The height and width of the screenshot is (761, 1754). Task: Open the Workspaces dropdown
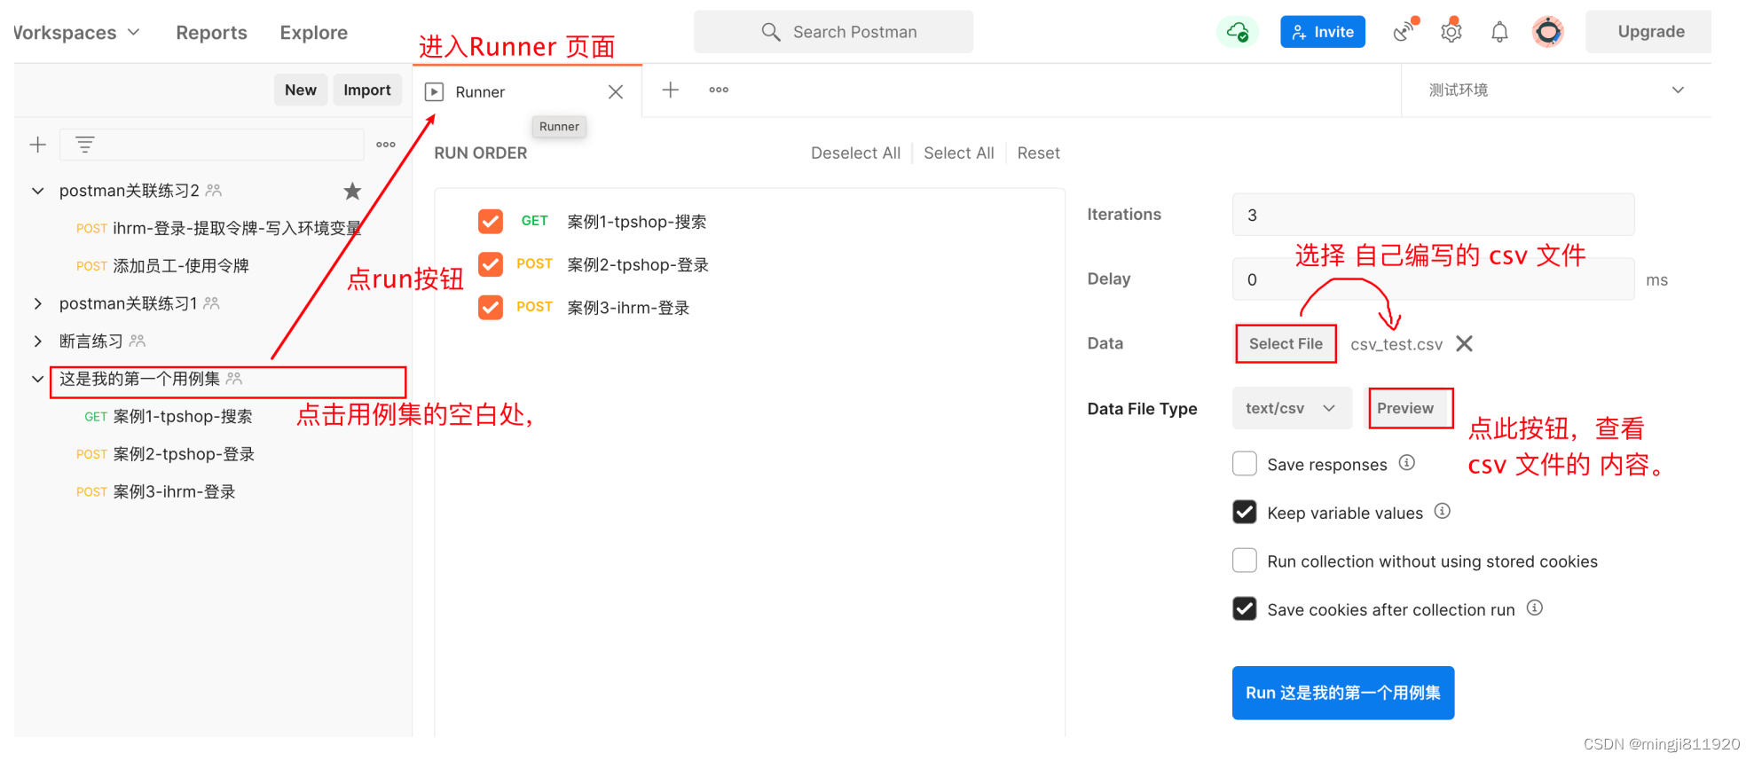coord(77,33)
